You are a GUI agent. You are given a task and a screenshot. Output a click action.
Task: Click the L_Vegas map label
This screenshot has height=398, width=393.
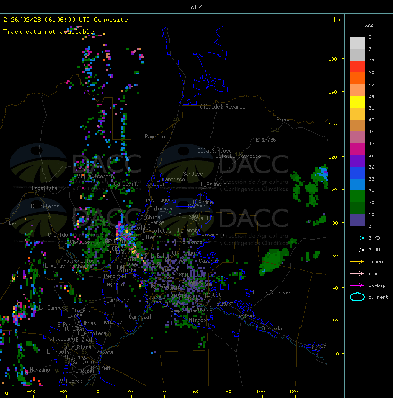[x=55, y=266]
